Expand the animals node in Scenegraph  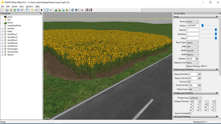(2, 28)
